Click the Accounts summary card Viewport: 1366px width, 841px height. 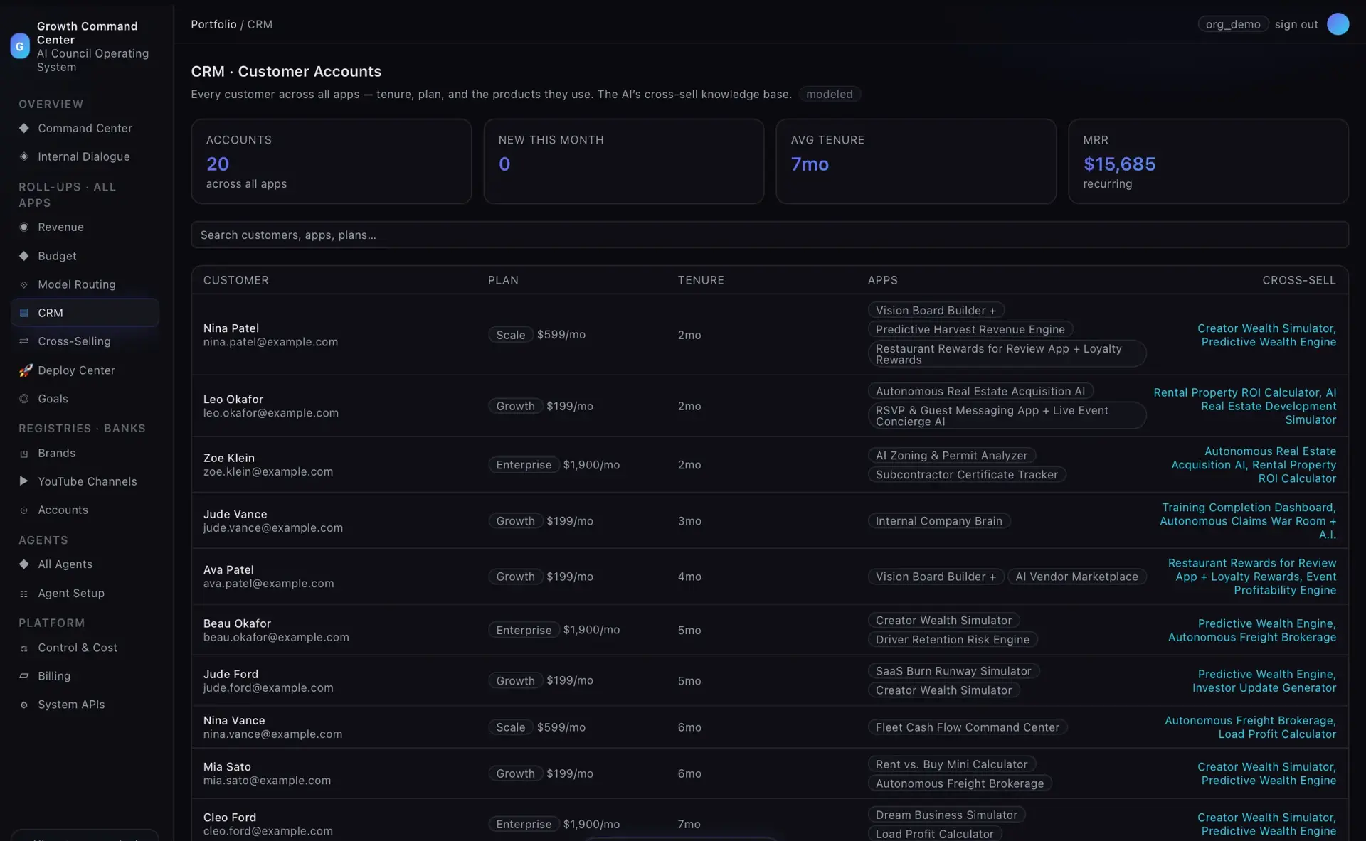pos(331,161)
